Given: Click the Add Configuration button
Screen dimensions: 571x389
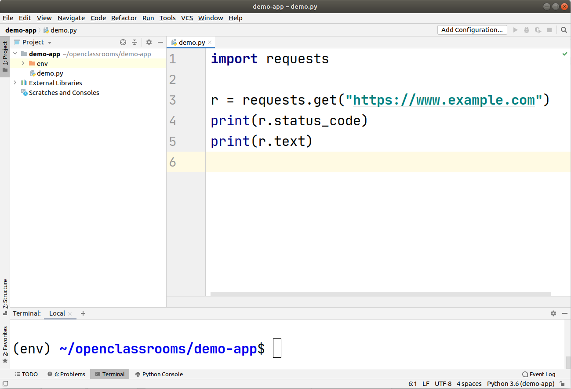Looking at the screenshot, I should tap(472, 29).
